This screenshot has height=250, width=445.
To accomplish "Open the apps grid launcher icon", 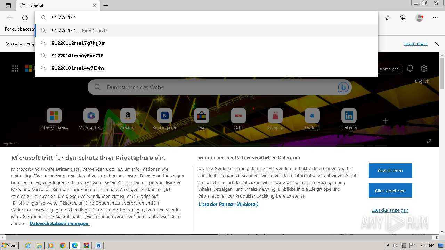I will click(x=15, y=68).
